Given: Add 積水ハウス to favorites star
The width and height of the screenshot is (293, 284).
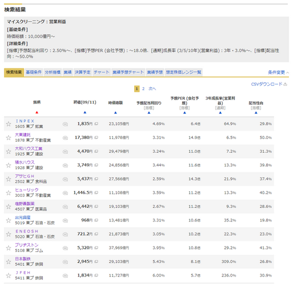Looking at the screenshot, I should pyautogui.click(x=8, y=165).
